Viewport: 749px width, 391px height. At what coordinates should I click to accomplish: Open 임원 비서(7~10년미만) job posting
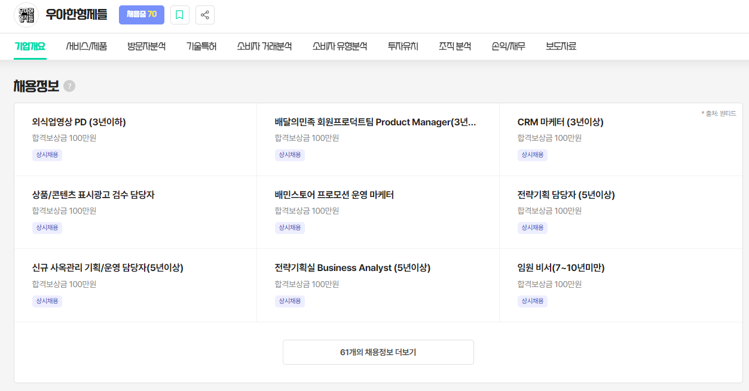point(561,268)
